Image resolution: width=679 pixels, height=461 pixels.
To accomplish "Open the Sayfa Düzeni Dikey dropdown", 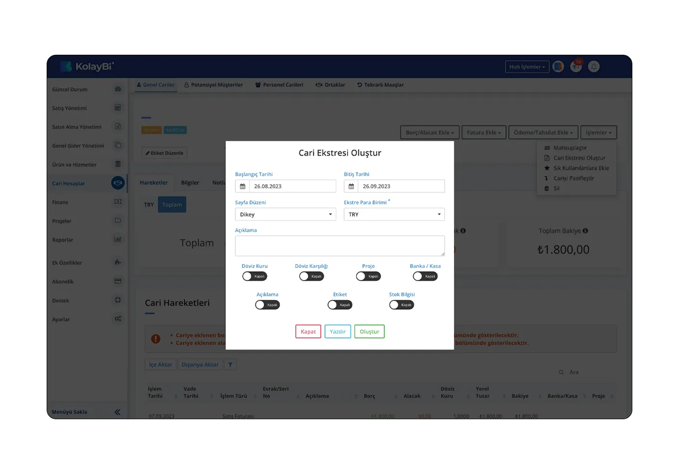I will tap(286, 215).
